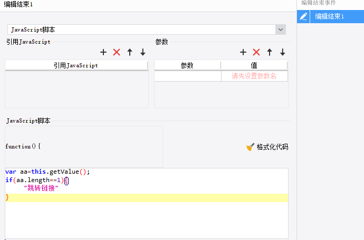Click the 编辑结束事件 heading

(319, 3)
